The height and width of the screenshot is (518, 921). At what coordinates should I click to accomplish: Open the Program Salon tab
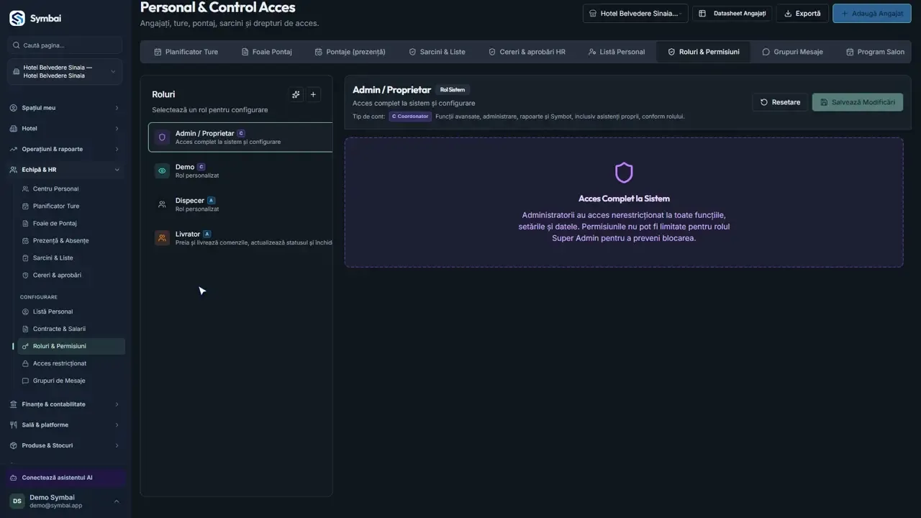[x=875, y=52]
